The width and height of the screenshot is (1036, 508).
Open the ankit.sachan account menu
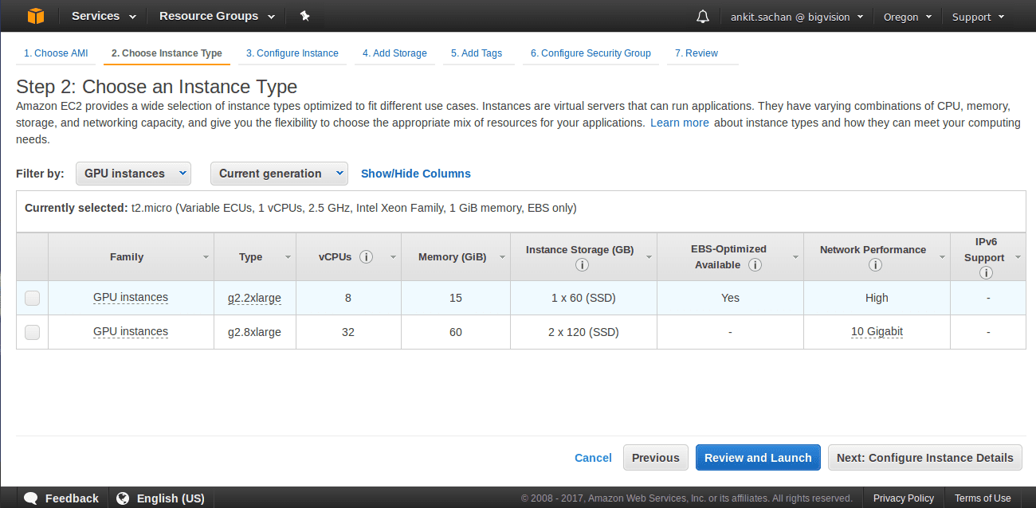[x=797, y=17]
